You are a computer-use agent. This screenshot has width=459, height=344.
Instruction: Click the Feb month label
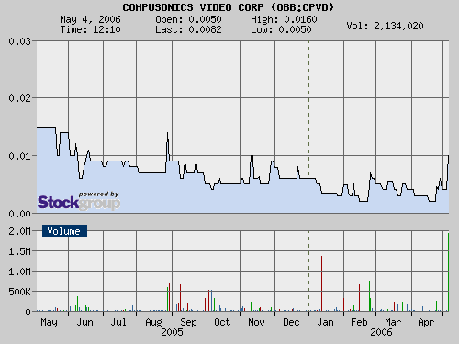click(359, 322)
